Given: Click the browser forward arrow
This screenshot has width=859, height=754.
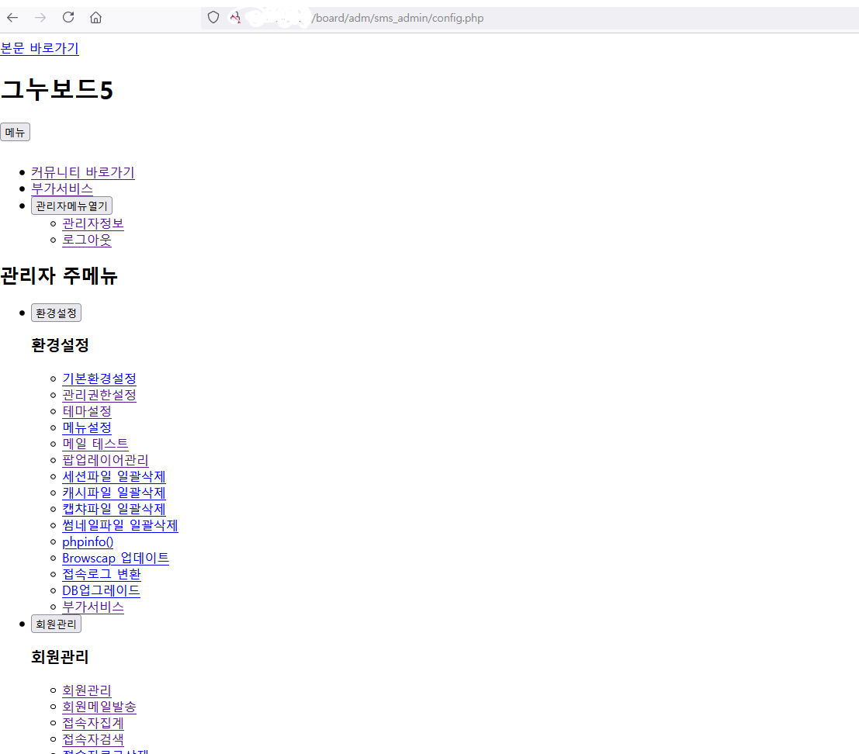Looking at the screenshot, I should coord(40,18).
